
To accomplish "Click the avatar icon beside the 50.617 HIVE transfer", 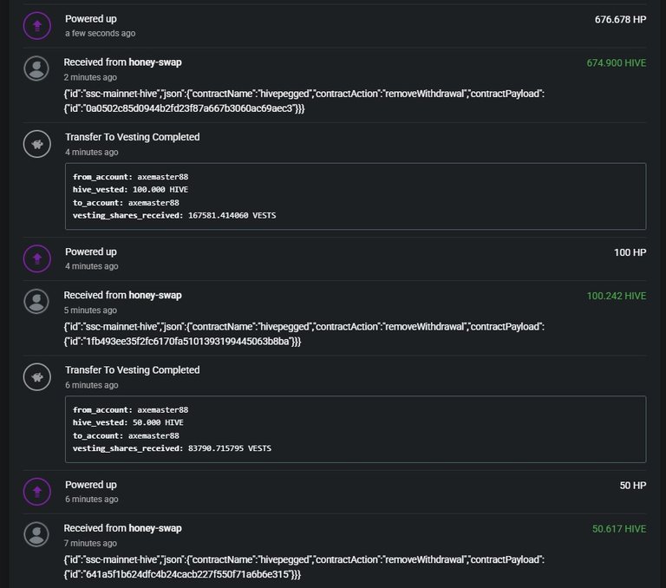I will pyautogui.click(x=36, y=534).
